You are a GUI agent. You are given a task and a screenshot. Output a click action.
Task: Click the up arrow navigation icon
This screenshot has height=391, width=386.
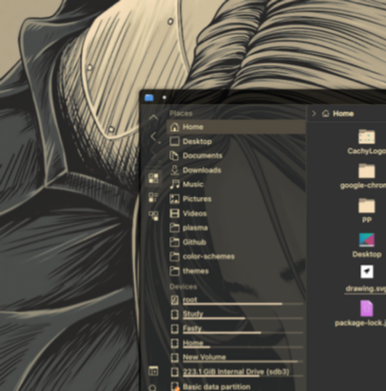pyautogui.click(x=153, y=117)
